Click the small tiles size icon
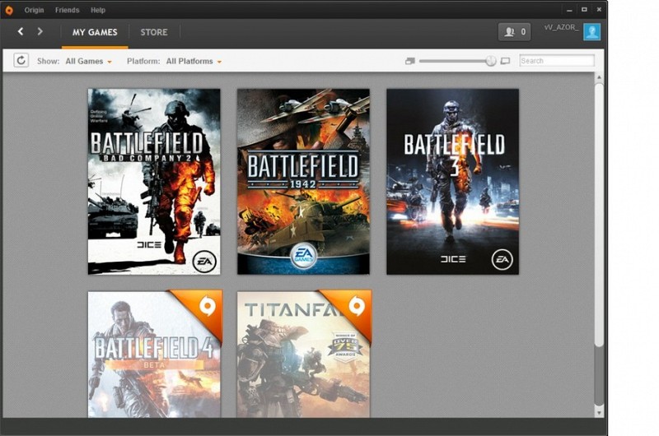The width and height of the screenshot is (659, 436). coord(409,61)
